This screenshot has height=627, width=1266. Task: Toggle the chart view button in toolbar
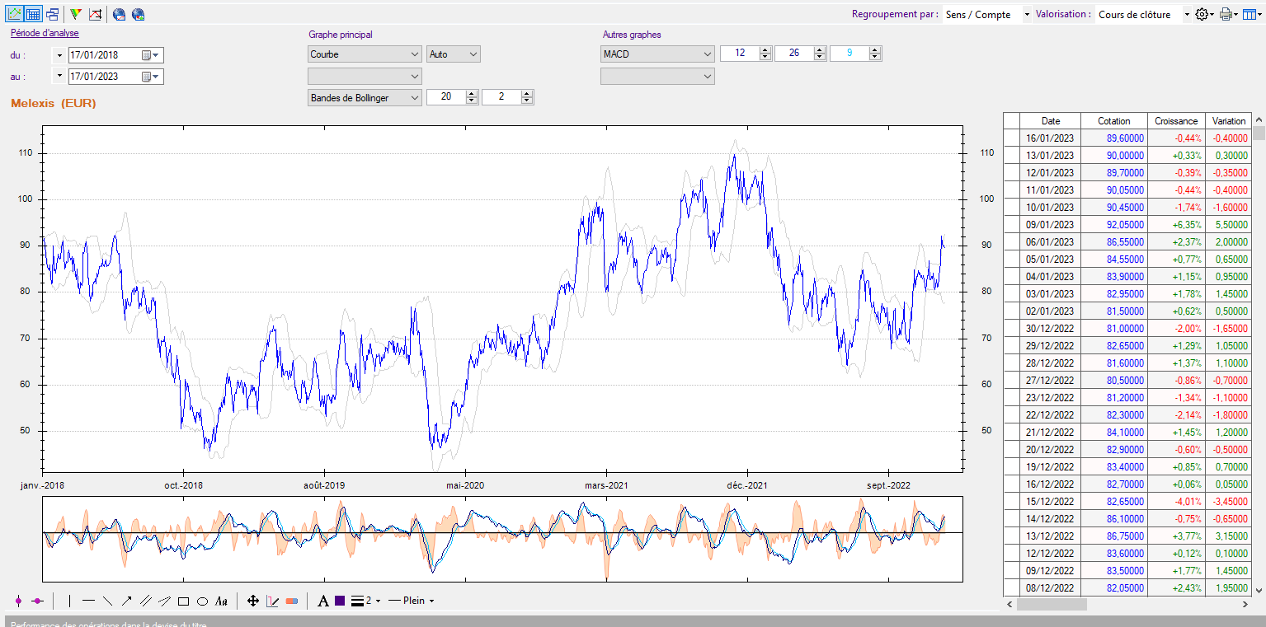(15, 14)
